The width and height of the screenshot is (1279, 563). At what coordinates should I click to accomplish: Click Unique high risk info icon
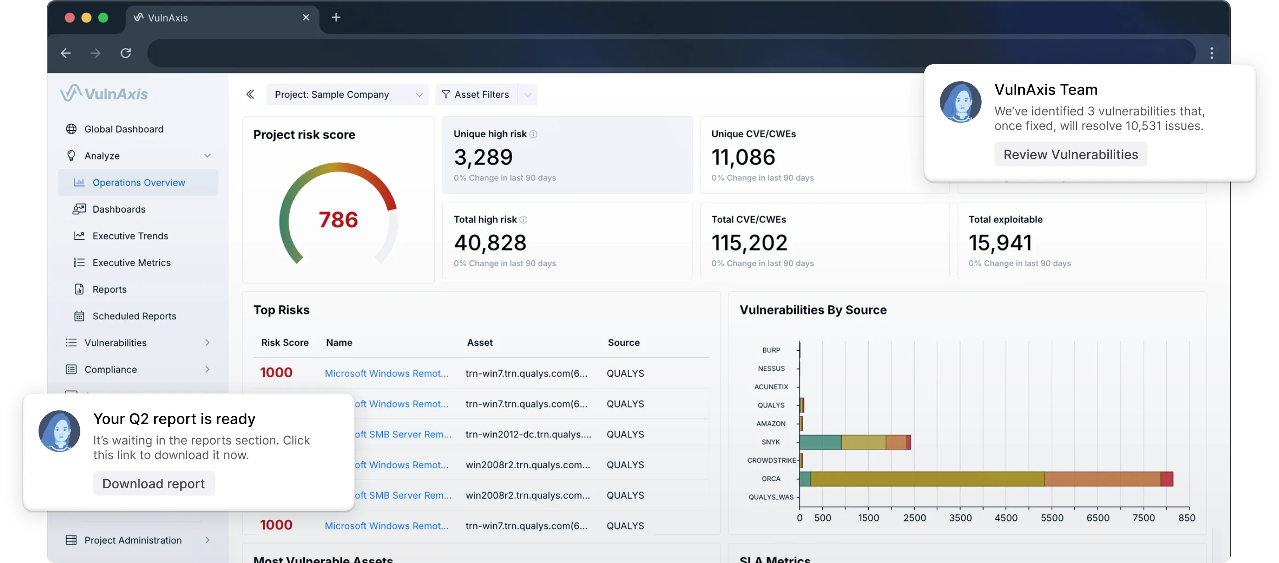click(x=533, y=134)
